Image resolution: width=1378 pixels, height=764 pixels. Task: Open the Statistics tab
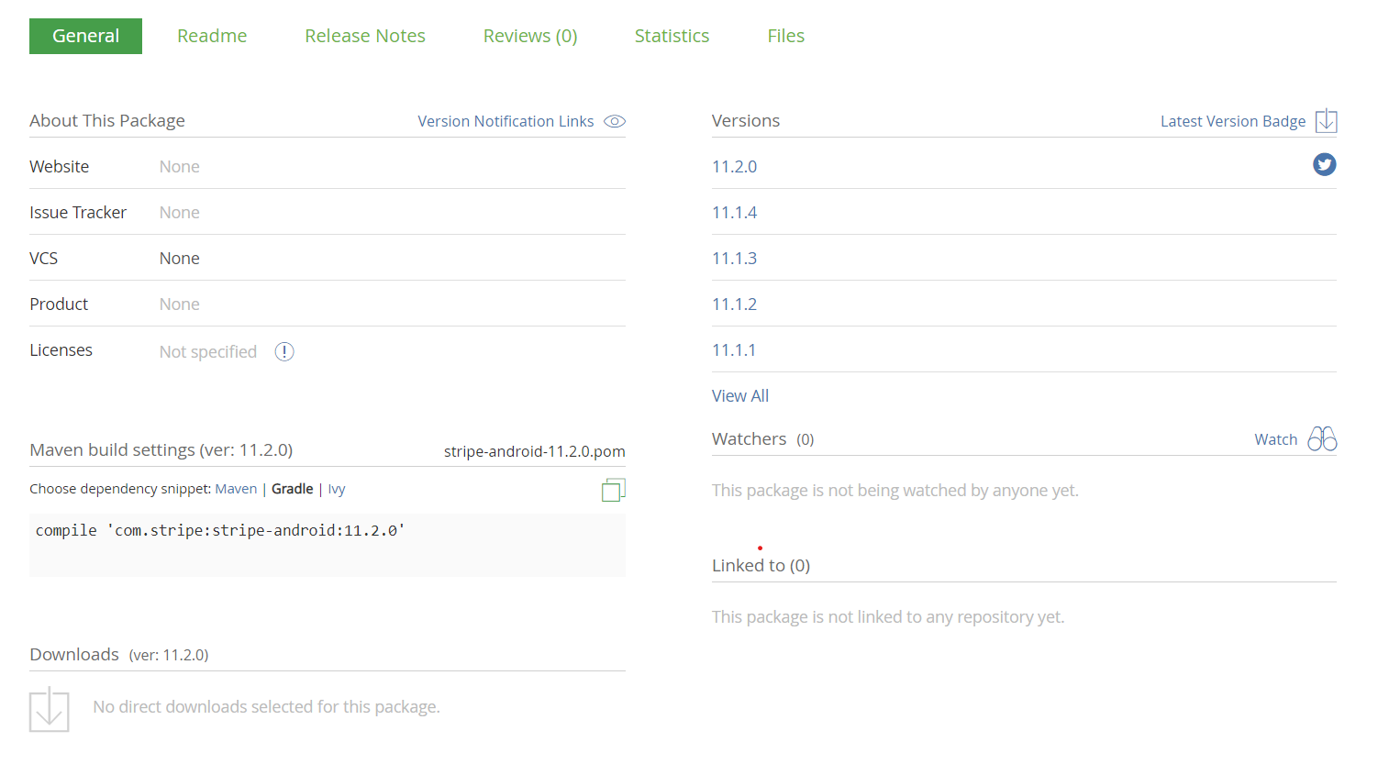(672, 36)
